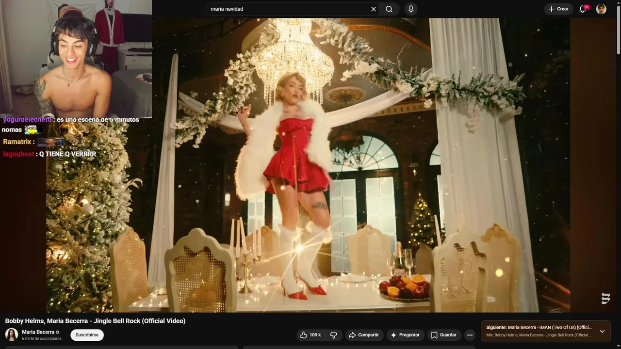Click the streamer webcam overlay
Viewport: 621px width, 349px height.
(76, 59)
